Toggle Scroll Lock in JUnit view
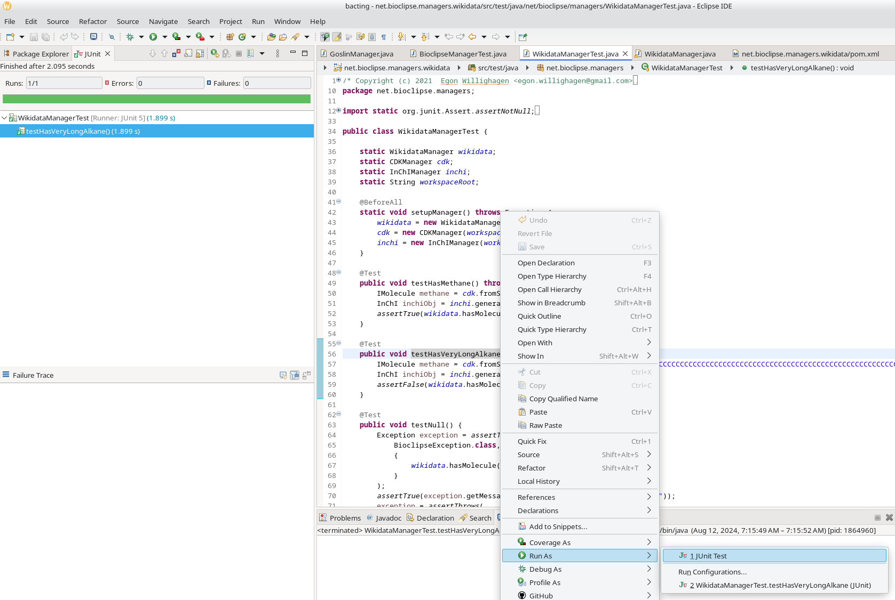 pos(200,53)
